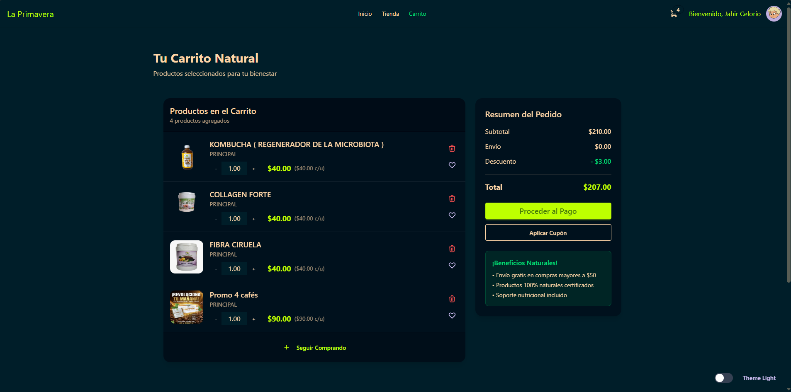Click Seguir Comprando link

pyautogui.click(x=315, y=348)
